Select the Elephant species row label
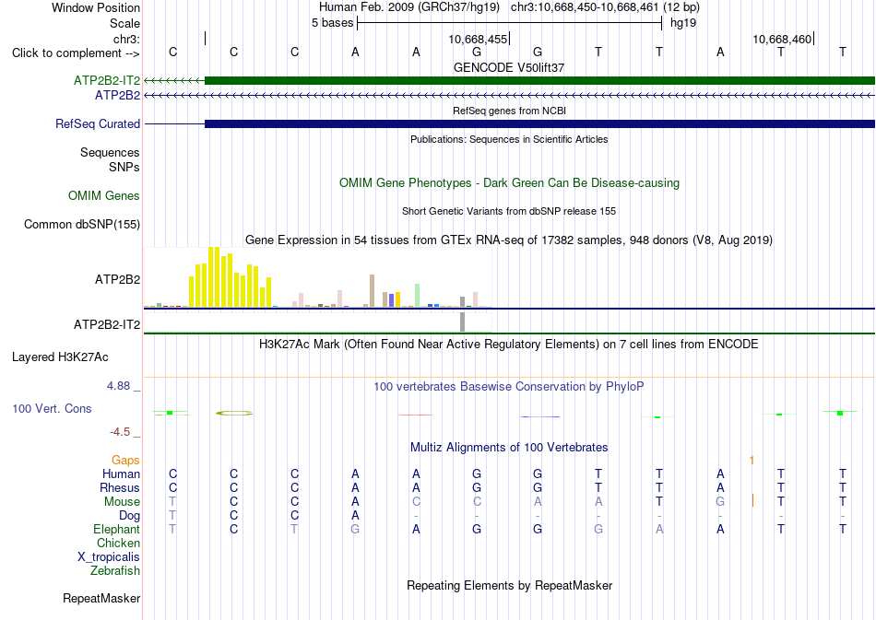876x620 pixels. pyautogui.click(x=117, y=529)
